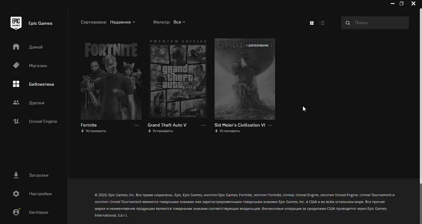Screen dimensions: 422x224
Task: Open Grand Theft Auto V options menu
Action: tap(203, 125)
